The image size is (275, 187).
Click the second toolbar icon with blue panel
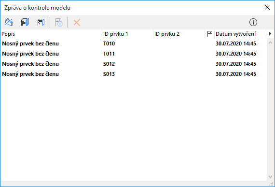25,22
